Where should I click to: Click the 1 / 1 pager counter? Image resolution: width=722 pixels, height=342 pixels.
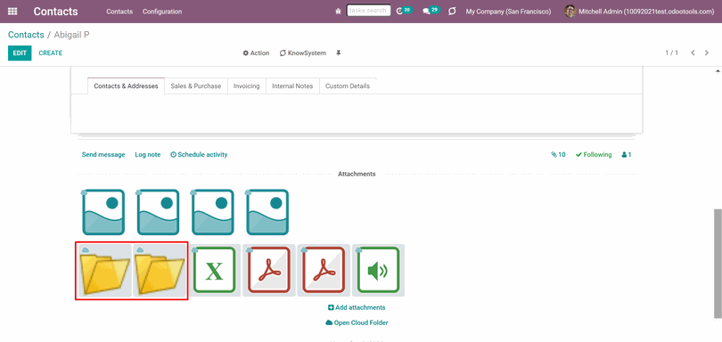(x=672, y=53)
